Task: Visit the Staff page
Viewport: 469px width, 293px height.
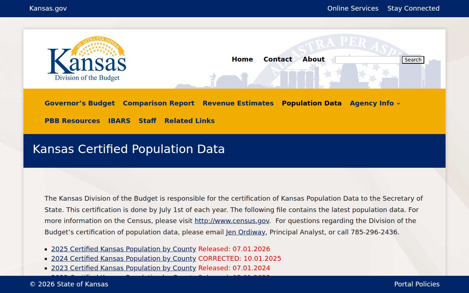Action: [147, 121]
